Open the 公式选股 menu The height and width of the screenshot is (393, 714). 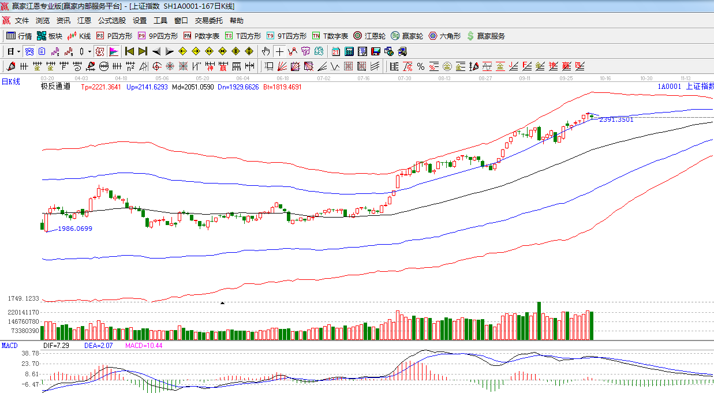point(111,21)
